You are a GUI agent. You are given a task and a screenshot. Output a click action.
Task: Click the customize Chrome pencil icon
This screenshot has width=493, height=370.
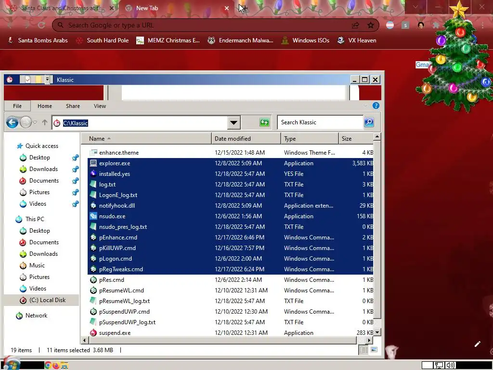click(x=477, y=344)
